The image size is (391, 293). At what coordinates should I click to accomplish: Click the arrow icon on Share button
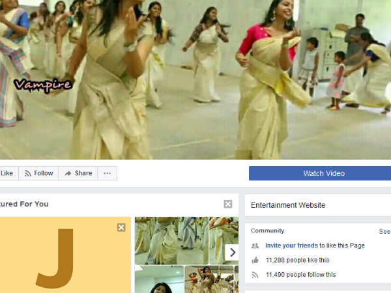point(68,173)
